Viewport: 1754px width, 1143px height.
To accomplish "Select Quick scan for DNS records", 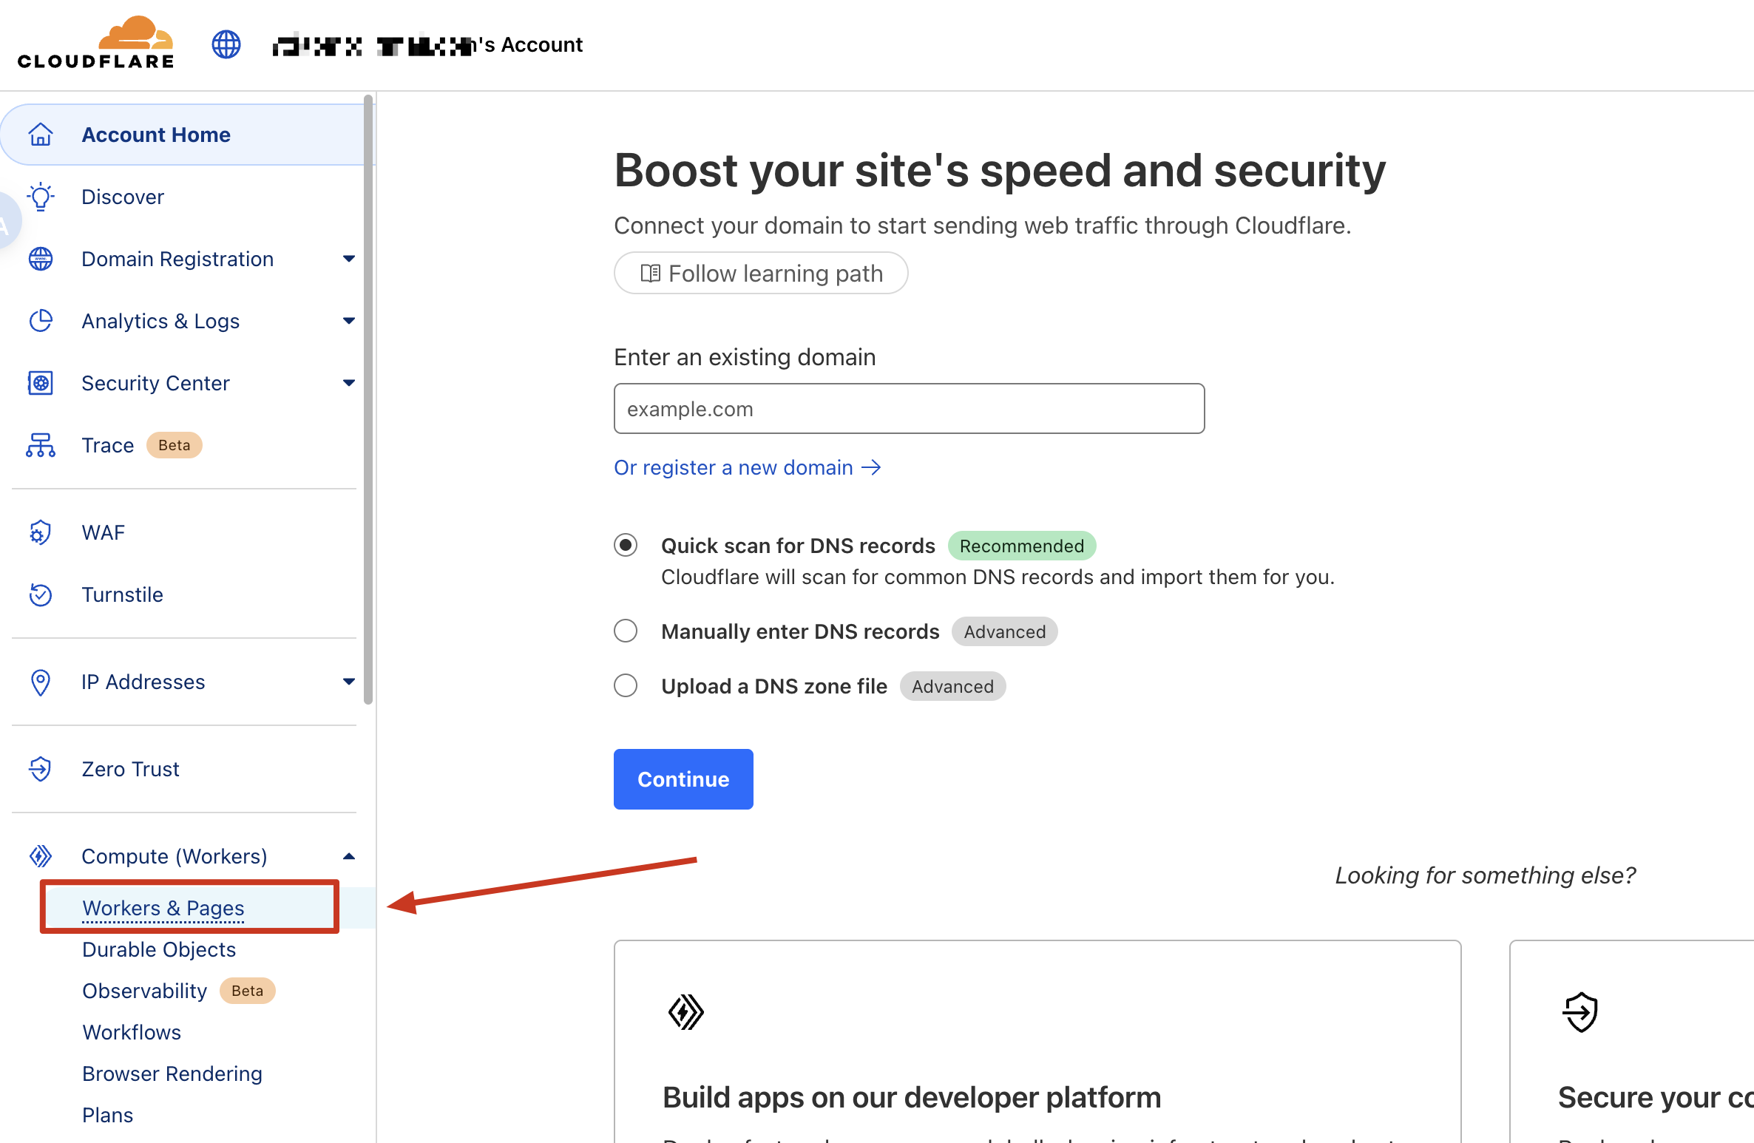I will (x=626, y=546).
